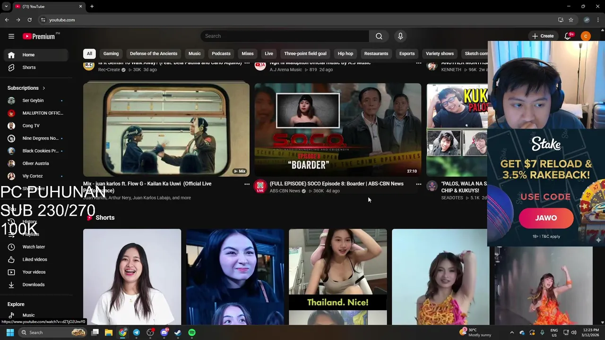Open juan karlos Mix thumbnail
This screenshot has width=605, height=340.
click(x=166, y=129)
